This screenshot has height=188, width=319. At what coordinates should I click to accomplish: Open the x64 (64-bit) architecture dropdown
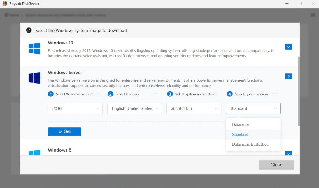[x=194, y=108]
